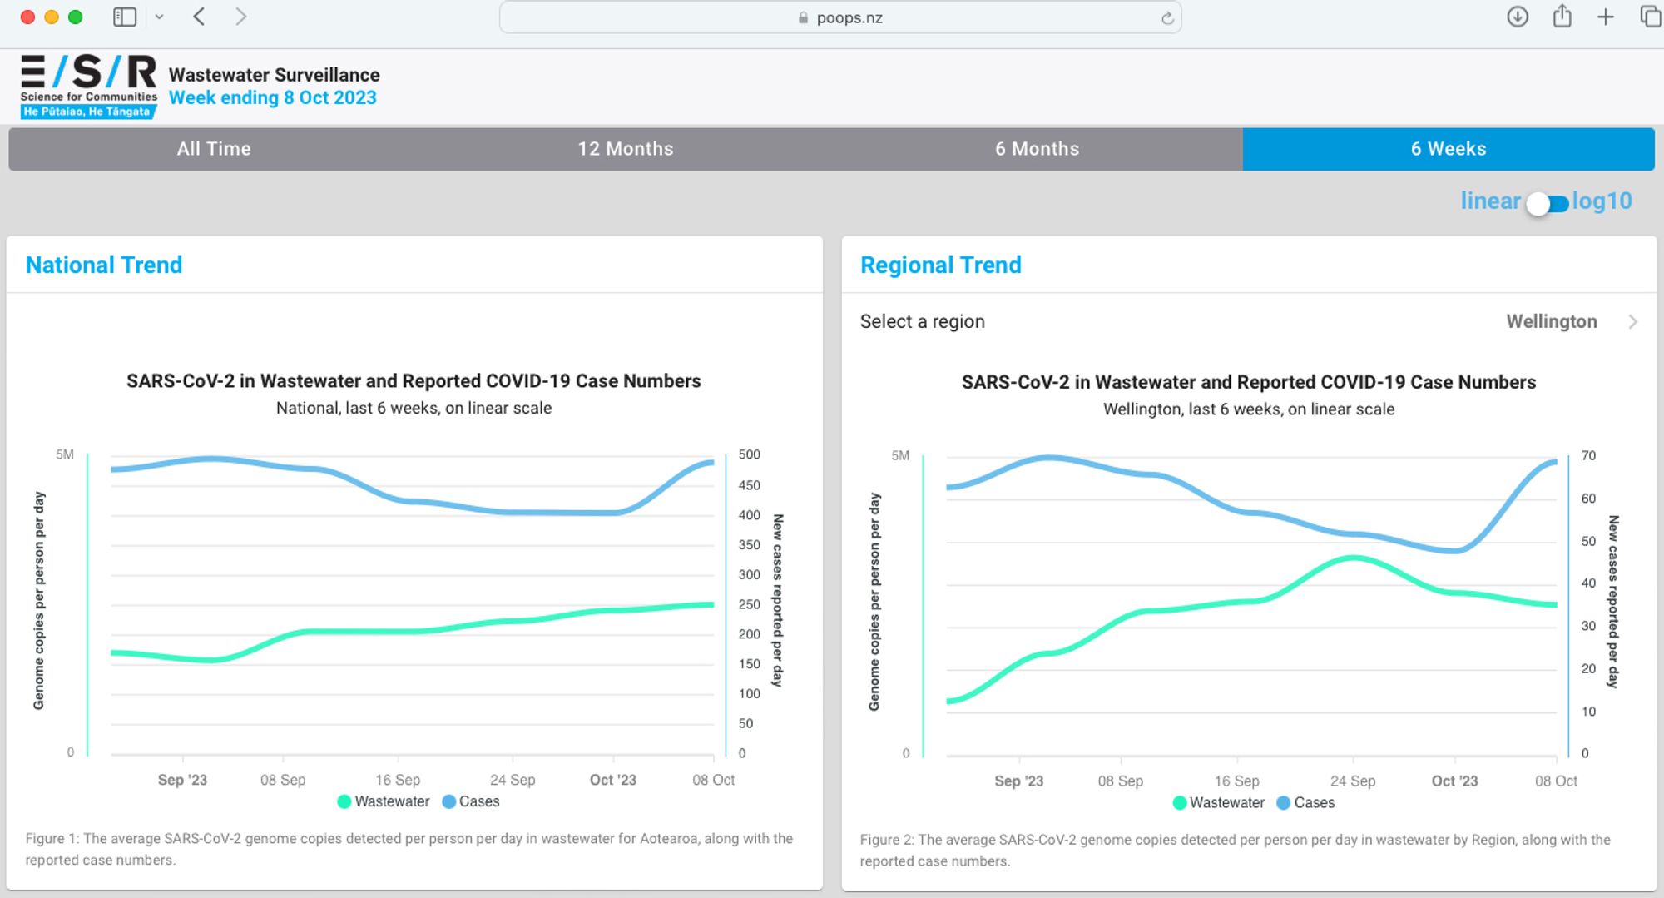Toggle Wastewater series in National Trend legend
This screenshot has height=898, width=1664.
[x=384, y=801]
